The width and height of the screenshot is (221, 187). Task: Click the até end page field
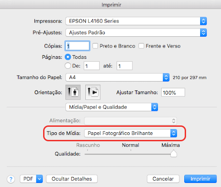[x=124, y=66]
